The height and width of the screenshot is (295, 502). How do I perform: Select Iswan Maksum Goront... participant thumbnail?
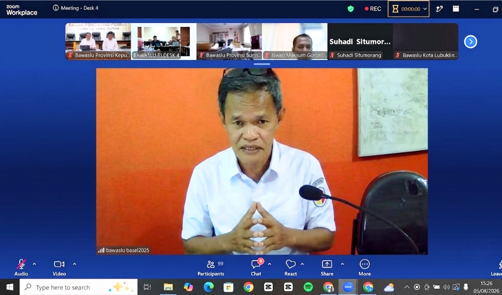(x=295, y=41)
